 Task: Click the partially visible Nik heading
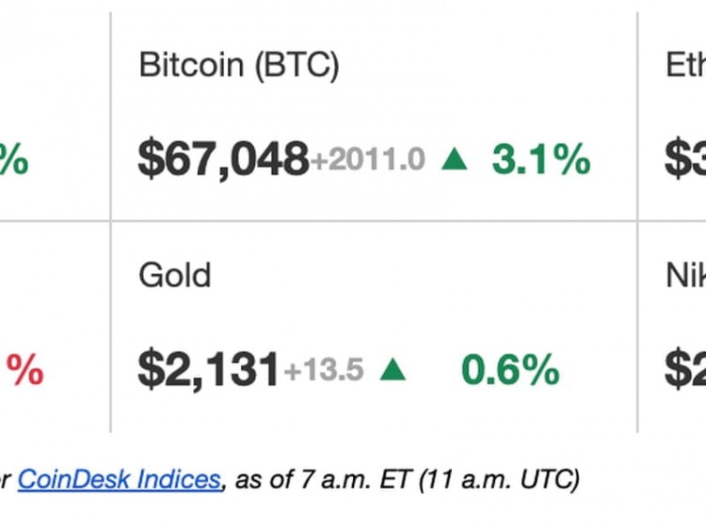[685, 275]
